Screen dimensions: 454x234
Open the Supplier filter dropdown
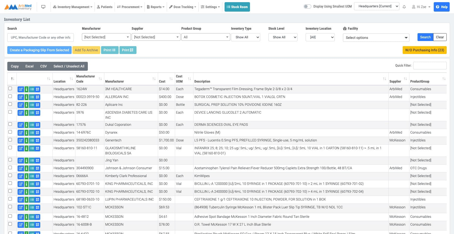[156, 37]
